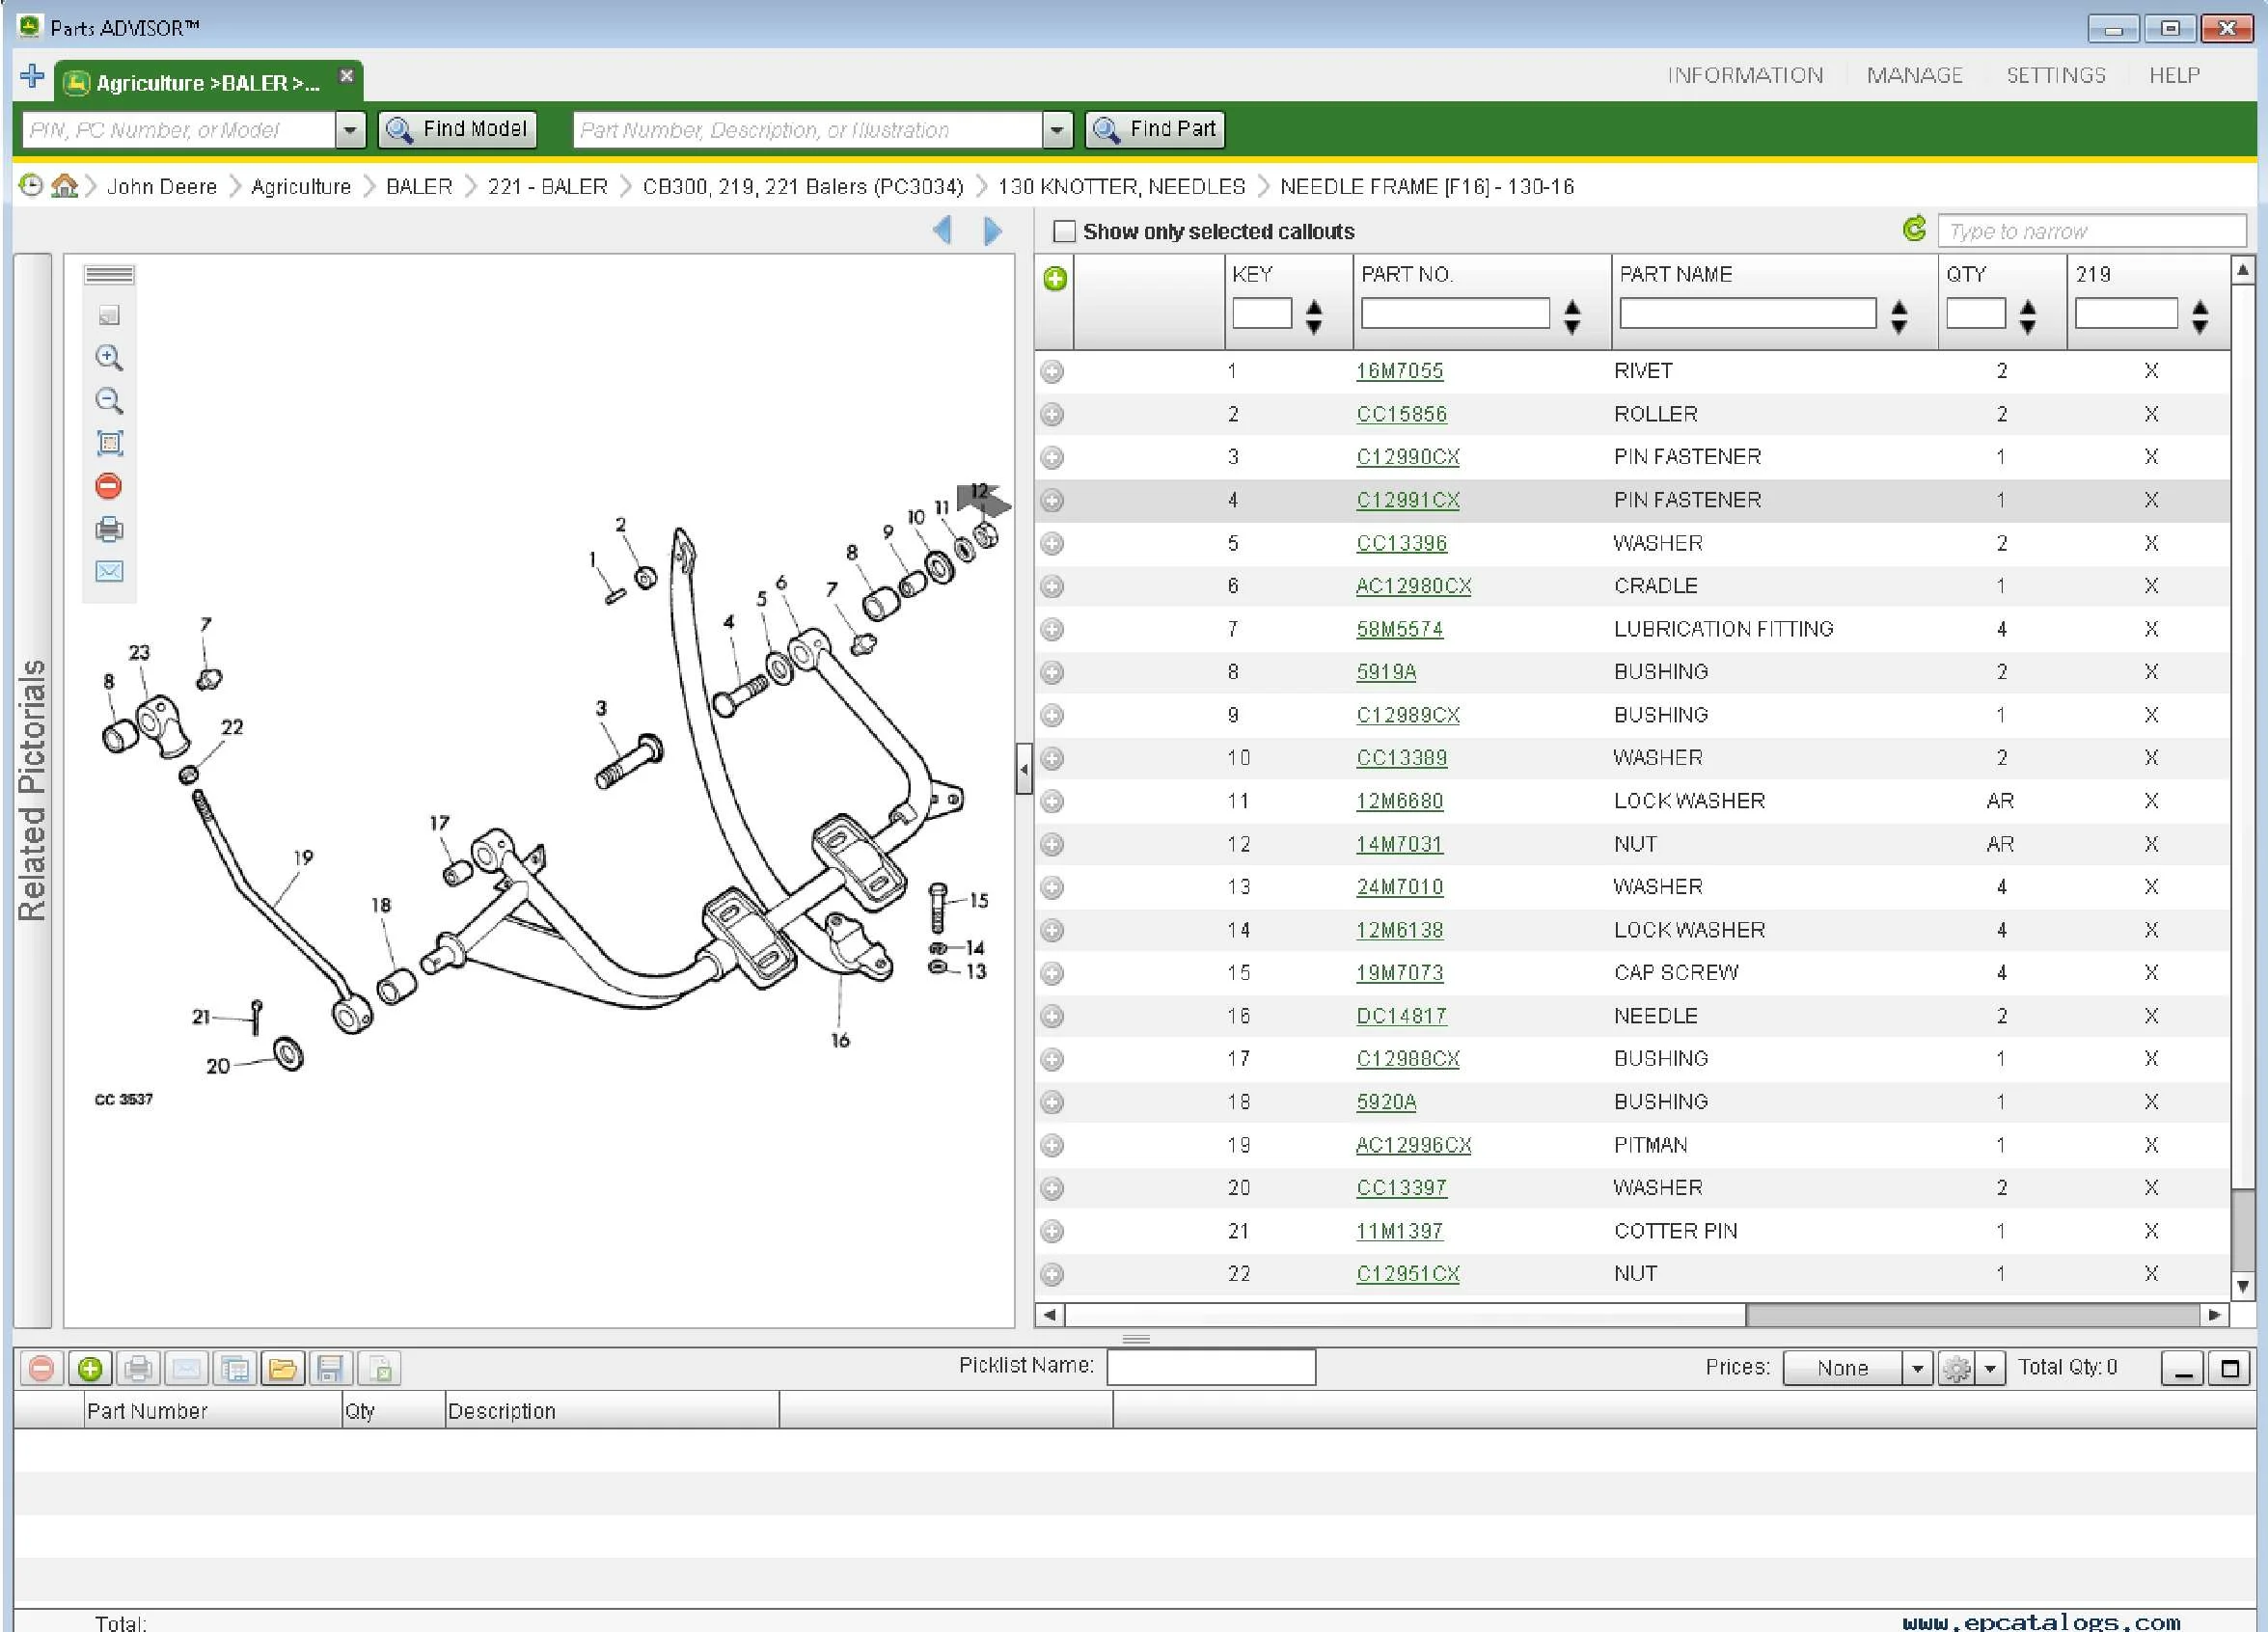Sort by PART NAME column arrows
This screenshot has width=2268, height=1632.
click(1899, 317)
